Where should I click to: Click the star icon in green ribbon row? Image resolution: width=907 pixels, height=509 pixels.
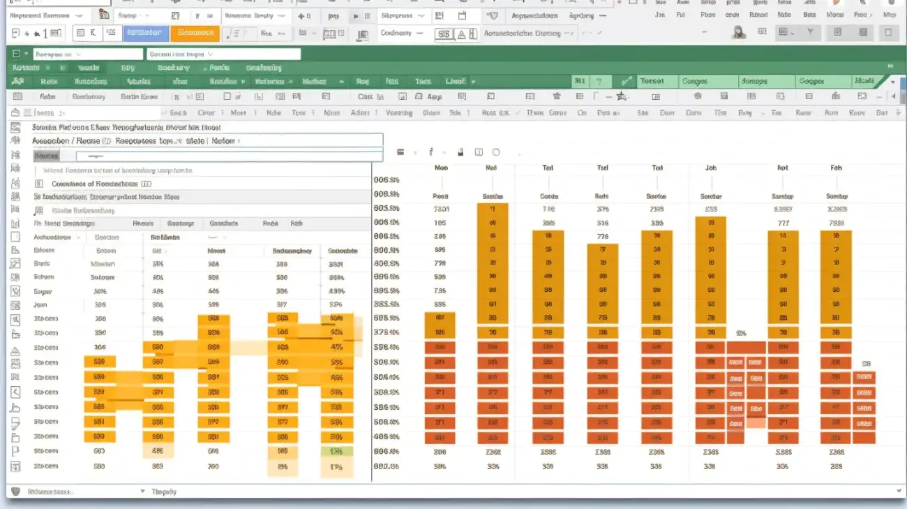(x=622, y=96)
